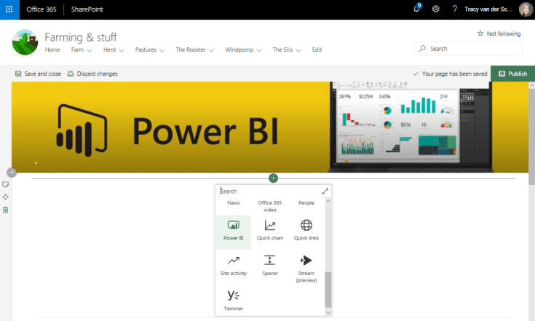535x321 pixels.
Task: Go to the Home navigation link
Action: click(52, 49)
